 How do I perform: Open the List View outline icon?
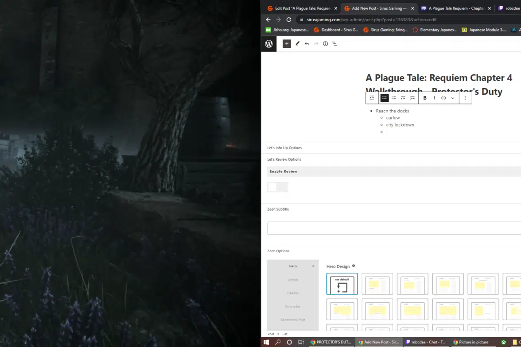[x=334, y=44]
